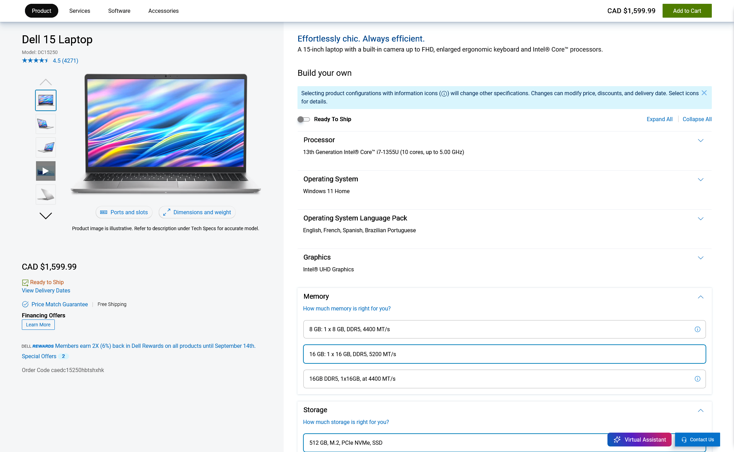Viewport: 734px width, 452px height.
Task: Click the Model: DC15250 text
Action: 40,52
